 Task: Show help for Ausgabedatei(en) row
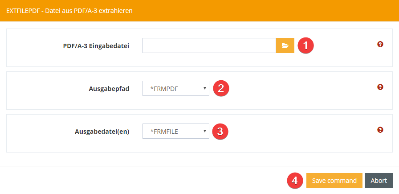coord(380,130)
